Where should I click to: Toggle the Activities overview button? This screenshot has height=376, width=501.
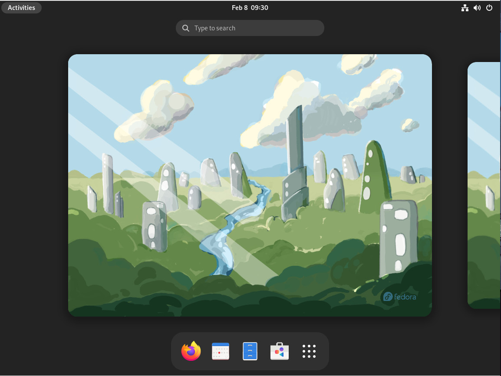click(21, 8)
